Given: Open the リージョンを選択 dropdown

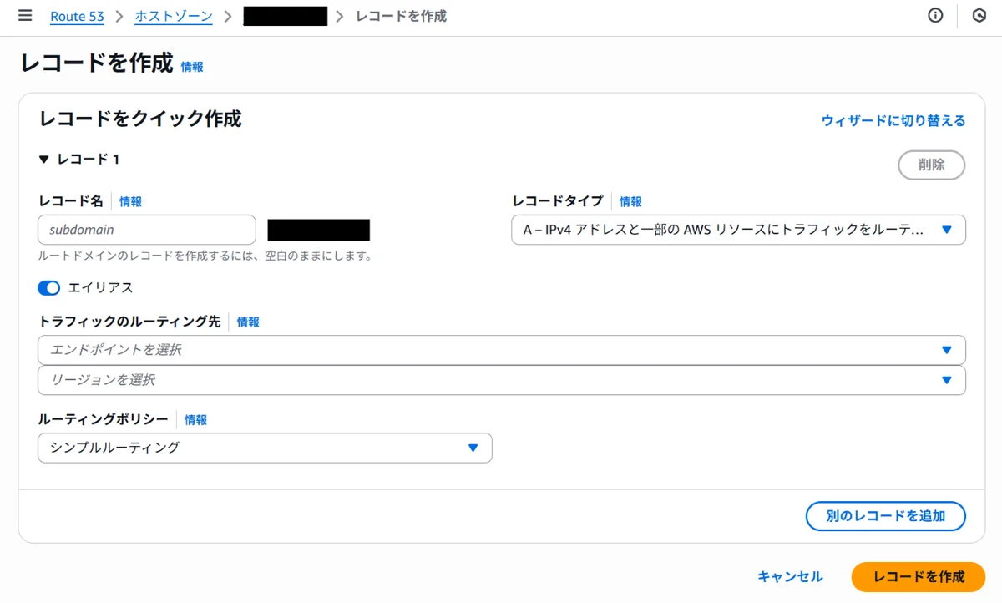Looking at the screenshot, I should [x=501, y=380].
